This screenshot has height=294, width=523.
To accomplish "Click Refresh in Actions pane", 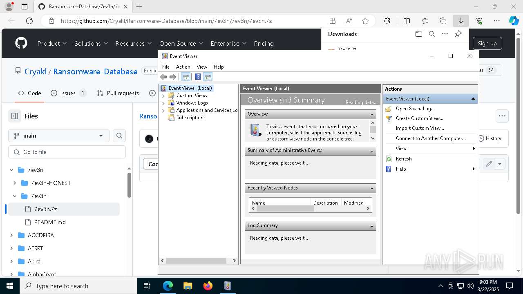I will point(404,158).
